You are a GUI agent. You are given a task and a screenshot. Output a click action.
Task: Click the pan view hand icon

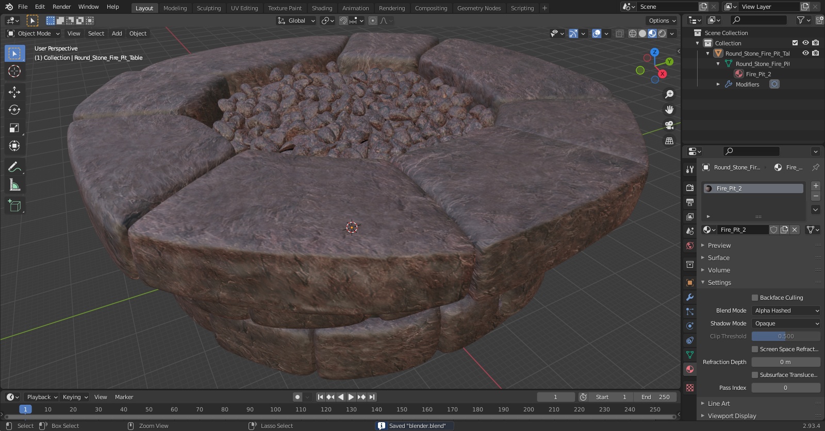(x=669, y=110)
